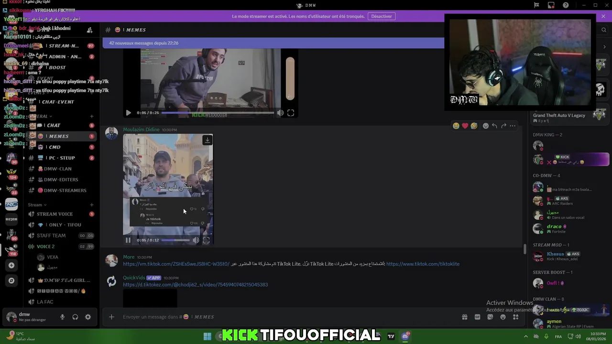Open the gift Nitro icon
The image size is (612, 344).
[464, 317]
